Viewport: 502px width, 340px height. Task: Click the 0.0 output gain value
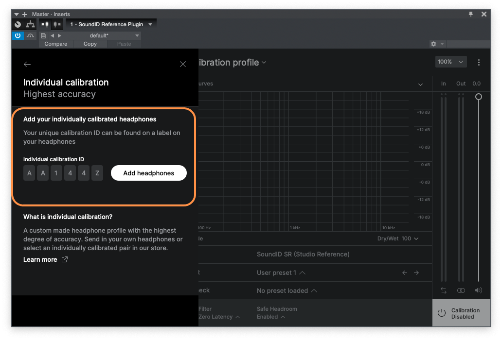click(476, 84)
